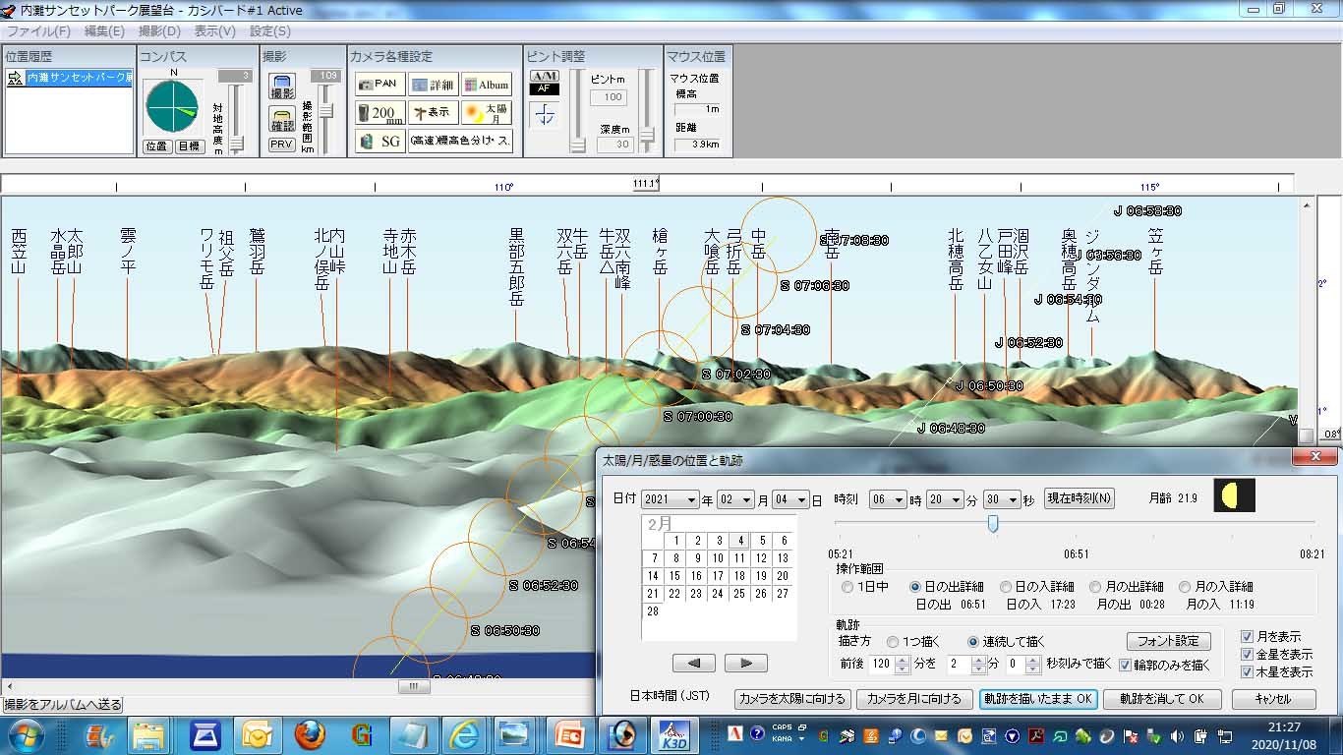The width and height of the screenshot is (1343, 755).
Task: Open the year 2021 dropdown
Action: [x=670, y=500]
